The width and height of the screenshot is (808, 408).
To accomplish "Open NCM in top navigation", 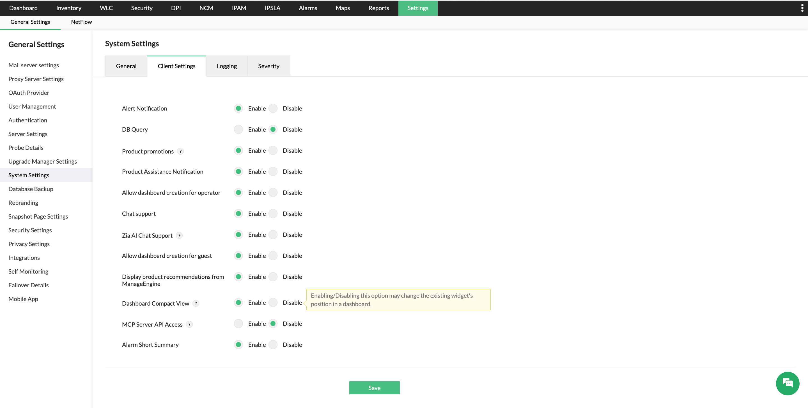I will pos(206,8).
